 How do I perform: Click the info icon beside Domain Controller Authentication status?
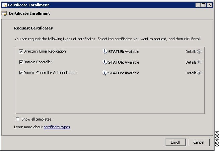[x=104, y=73]
